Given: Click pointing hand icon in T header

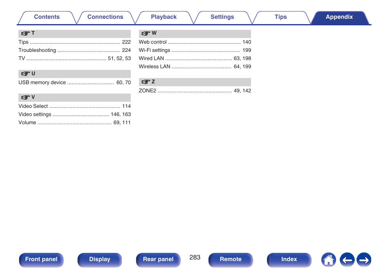Looking at the screenshot, I should [x=25, y=34].
